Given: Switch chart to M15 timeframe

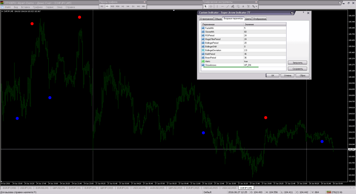Looking at the screenshot, I should [x=112, y=6].
